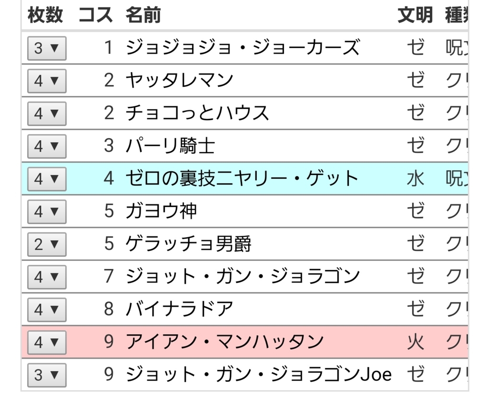Viewport: 488px width, 395px height.
Task: Open the quantity dropdown for ジョット・ガン・ジョラゴンJoe
Action: tap(46, 375)
